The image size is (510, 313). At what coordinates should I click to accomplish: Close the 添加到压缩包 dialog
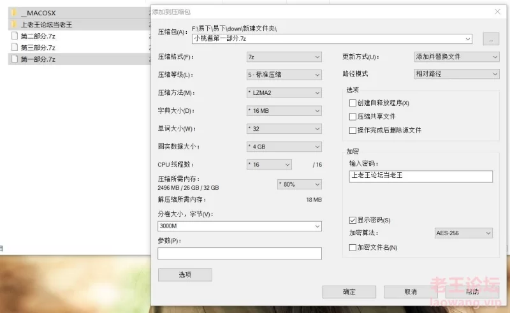pyautogui.click(x=497, y=11)
